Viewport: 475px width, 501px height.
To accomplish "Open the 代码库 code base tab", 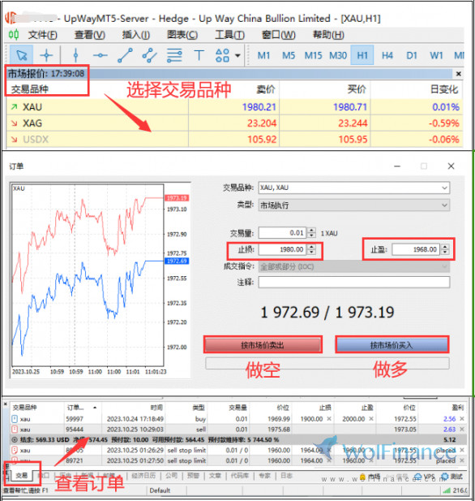I will click(240, 476).
